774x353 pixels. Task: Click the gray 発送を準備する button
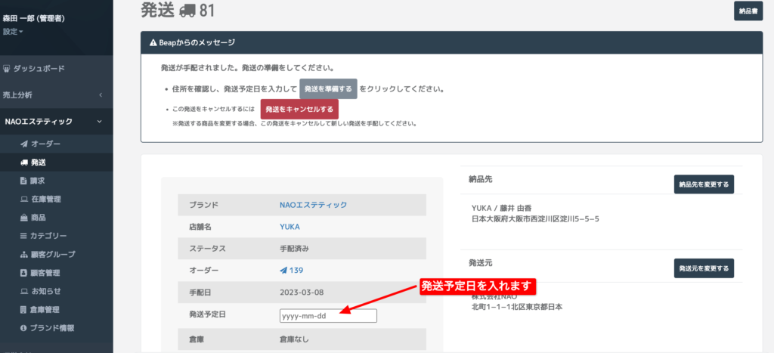[328, 89]
